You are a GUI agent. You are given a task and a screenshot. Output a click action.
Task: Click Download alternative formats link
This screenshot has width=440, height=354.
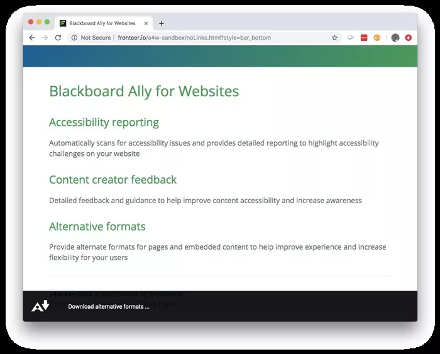pyautogui.click(x=109, y=307)
